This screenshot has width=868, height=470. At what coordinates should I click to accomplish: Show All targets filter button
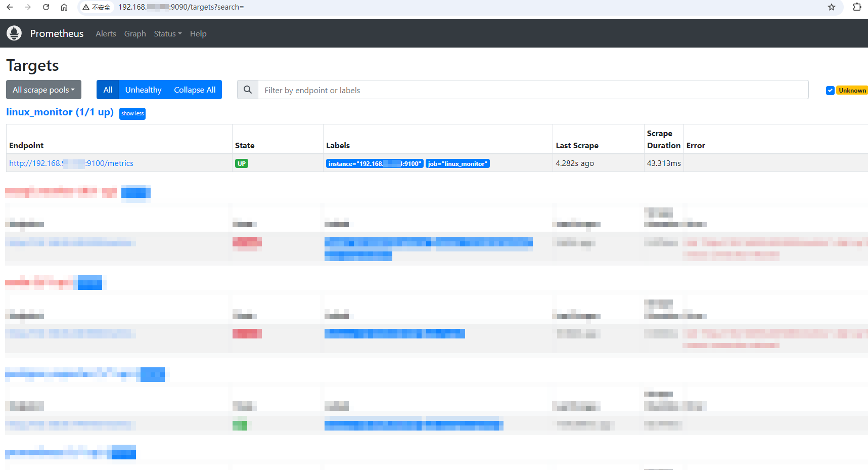tap(108, 90)
